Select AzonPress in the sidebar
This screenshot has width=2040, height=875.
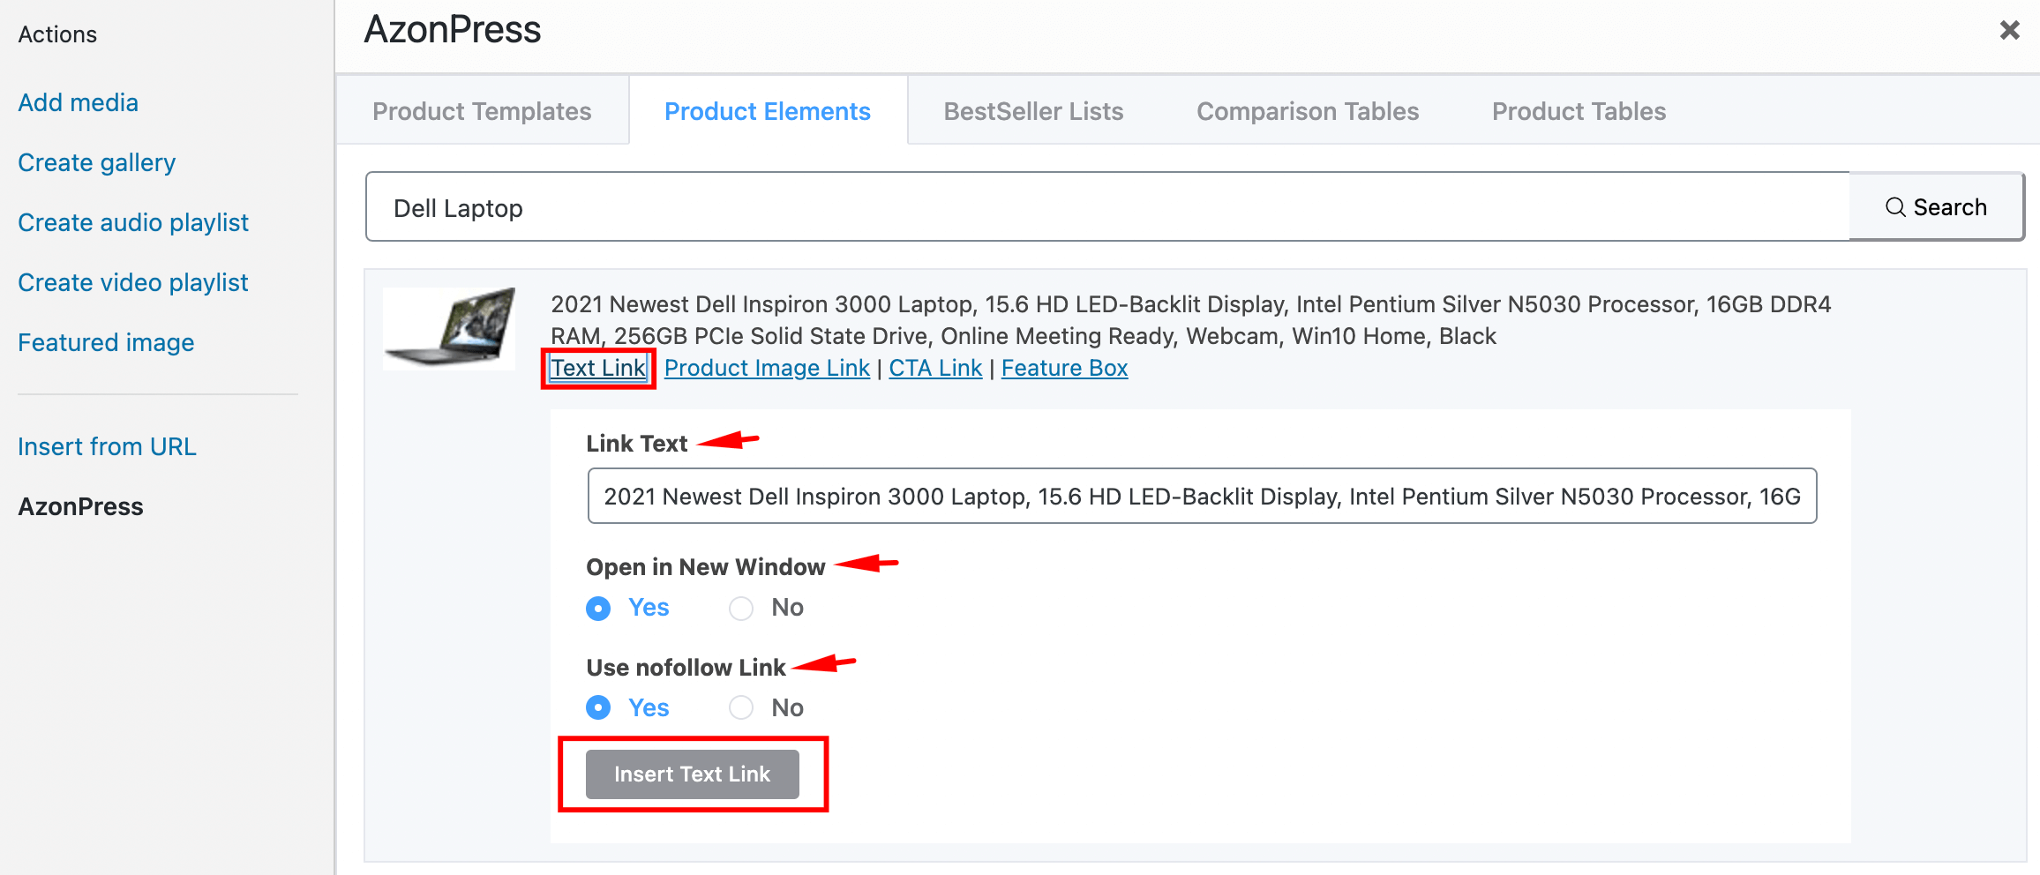[x=80, y=506]
